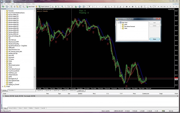This screenshot has width=180, height=113.
Task: Open the Tools menu
Action: (x=23, y=4)
